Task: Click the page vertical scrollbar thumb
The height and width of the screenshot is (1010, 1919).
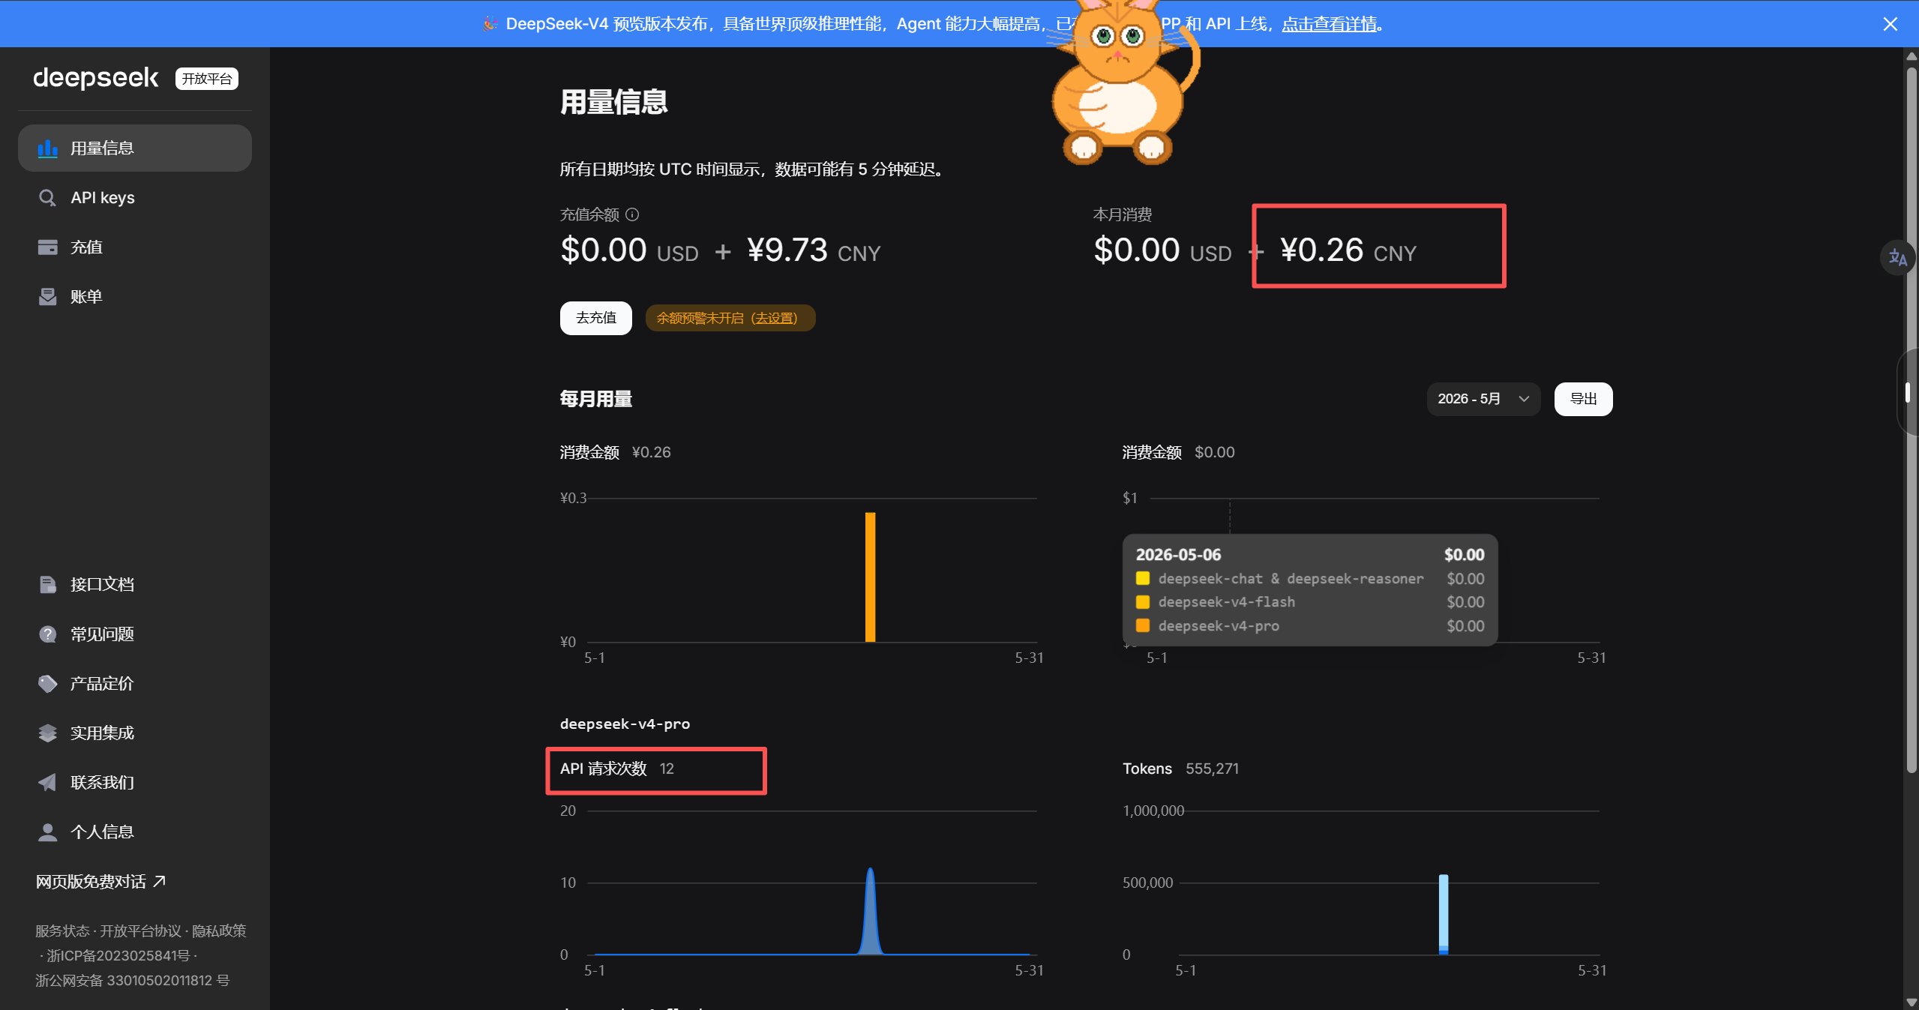Action: coord(1912,420)
